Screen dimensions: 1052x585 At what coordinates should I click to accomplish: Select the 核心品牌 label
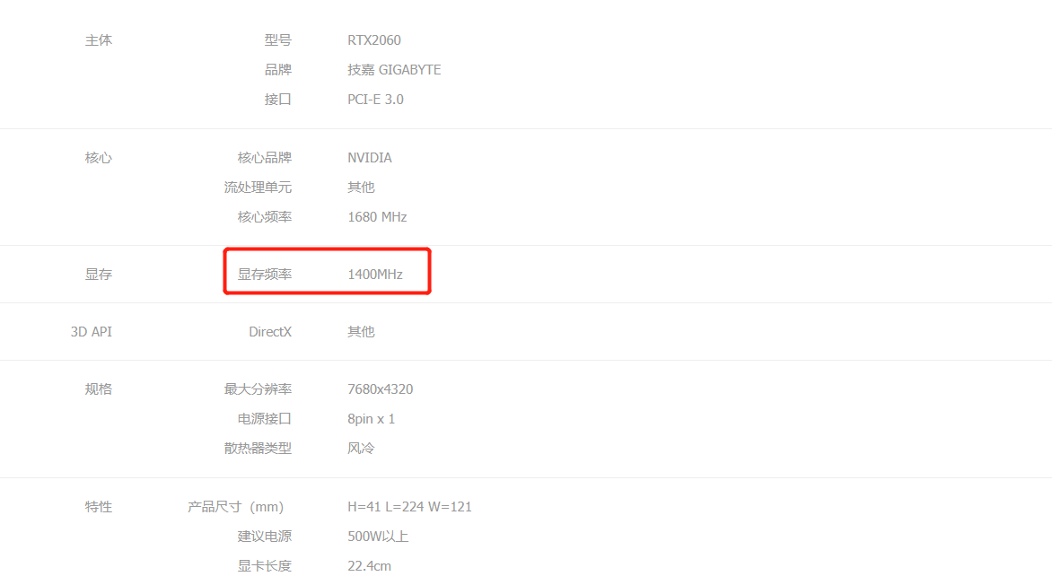pyautogui.click(x=264, y=158)
